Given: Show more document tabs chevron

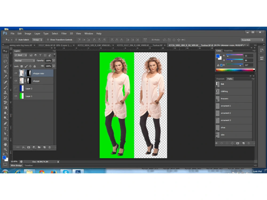Looking at the screenshot, I should (x=255, y=45).
